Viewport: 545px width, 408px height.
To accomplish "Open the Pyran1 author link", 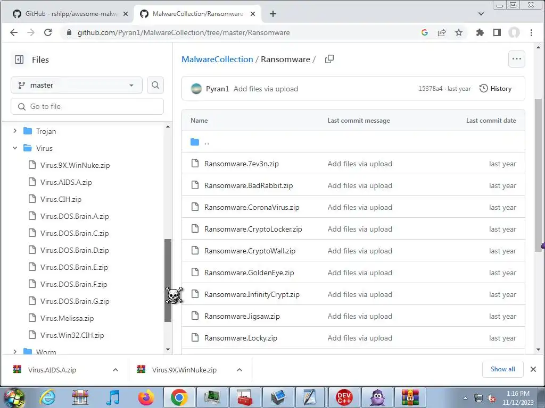I will pos(217,89).
